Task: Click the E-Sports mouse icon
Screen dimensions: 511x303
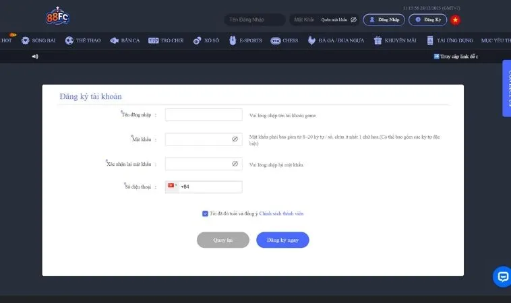Action: (x=233, y=40)
